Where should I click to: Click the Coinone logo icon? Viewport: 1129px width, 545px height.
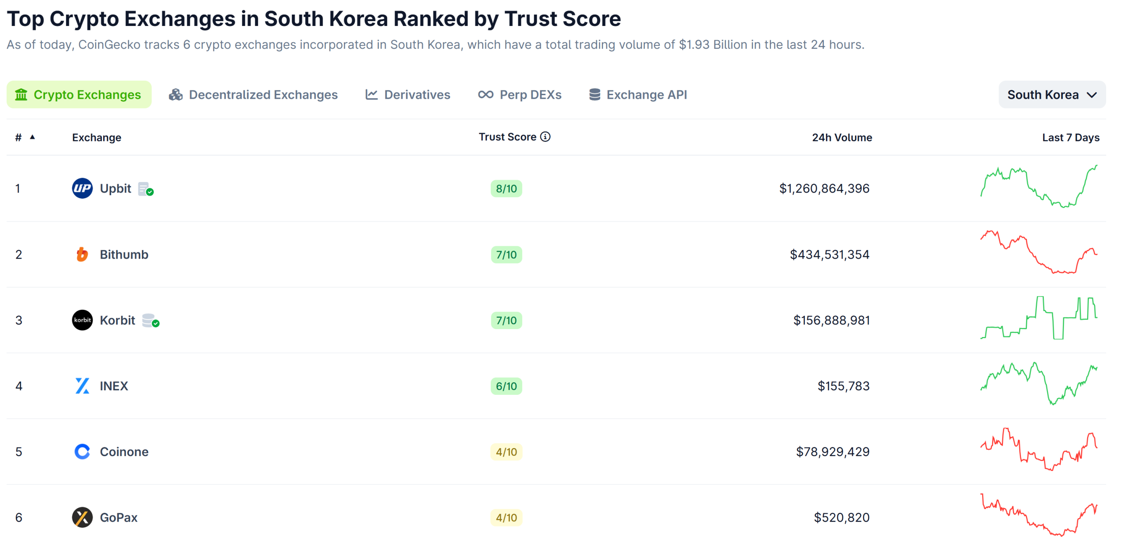[82, 452]
